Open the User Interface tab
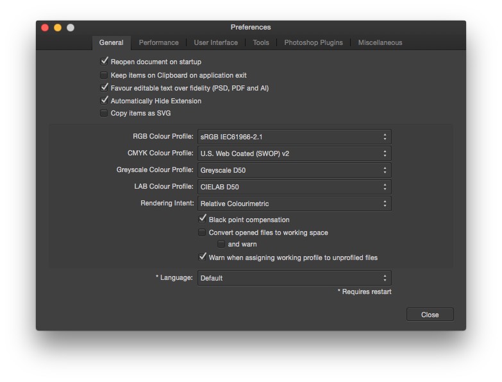The height and width of the screenshot is (382, 502). [215, 43]
